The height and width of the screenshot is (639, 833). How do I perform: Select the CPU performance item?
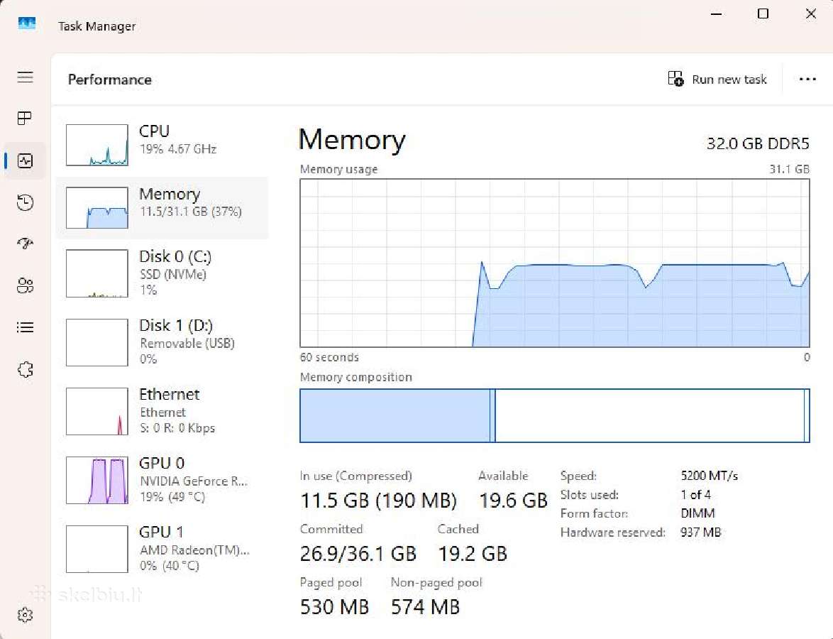click(x=162, y=145)
